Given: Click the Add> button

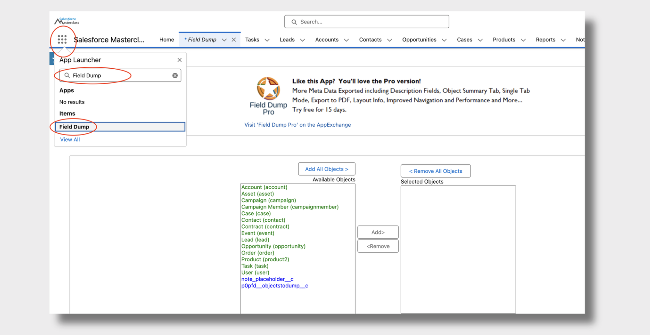Looking at the screenshot, I should [378, 232].
